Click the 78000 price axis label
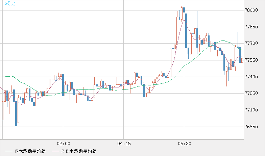Image resolution: width=265 pixels, height=156 pixels. click(x=251, y=10)
